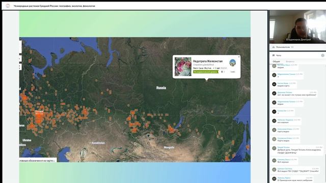Click the "В Приморском крае много амброзии" message
326x183 pixels.
point(295,180)
